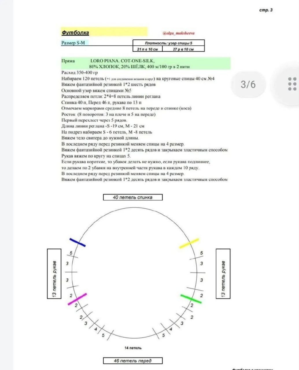The image size is (299, 370).
Task: Click the 14 петель label under circle
Action: pos(133,348)
